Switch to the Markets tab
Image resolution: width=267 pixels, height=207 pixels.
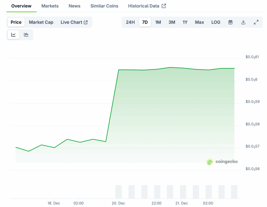50,6
